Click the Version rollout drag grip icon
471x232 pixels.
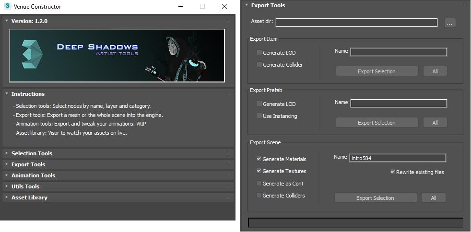click(x=229, y=21)
